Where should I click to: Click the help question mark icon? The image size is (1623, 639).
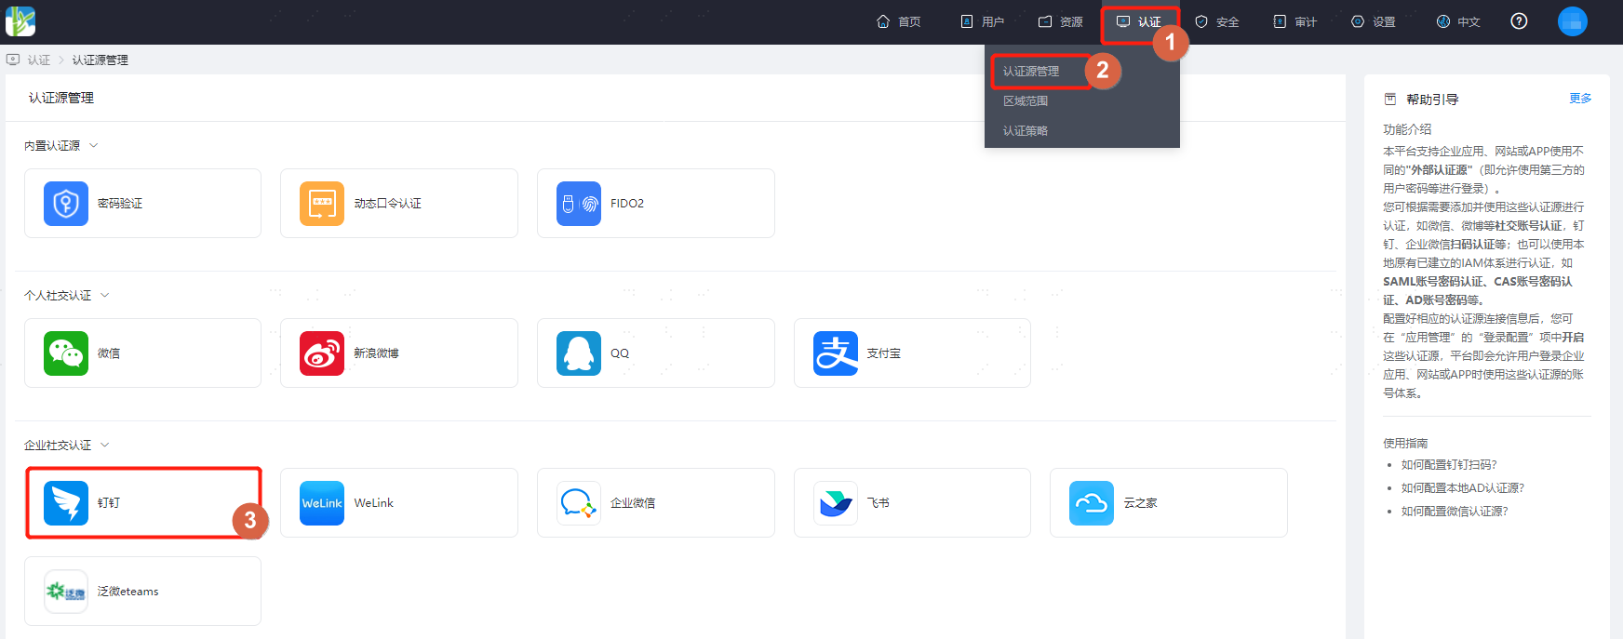(x=1519, y=21)
